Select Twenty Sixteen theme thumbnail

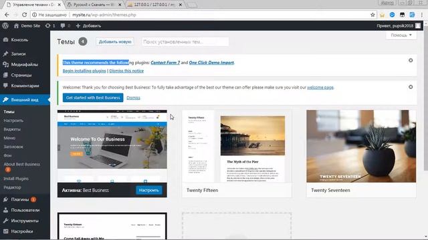(x=112, y=227)
